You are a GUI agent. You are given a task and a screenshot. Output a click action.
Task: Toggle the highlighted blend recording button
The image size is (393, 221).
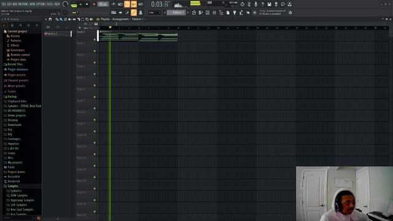click(x=134, y=4)
